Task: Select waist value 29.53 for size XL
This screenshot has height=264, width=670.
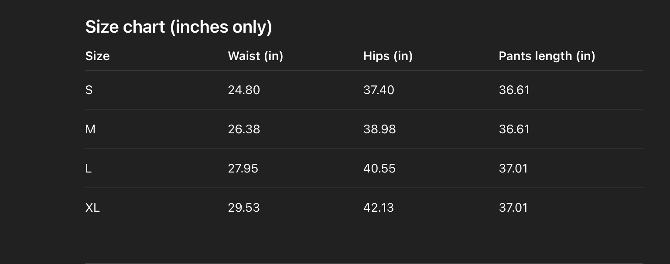Action: coord(244,208)
